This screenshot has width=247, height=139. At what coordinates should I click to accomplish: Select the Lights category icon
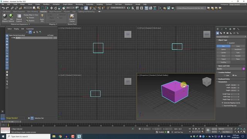(x=224, y=33)
